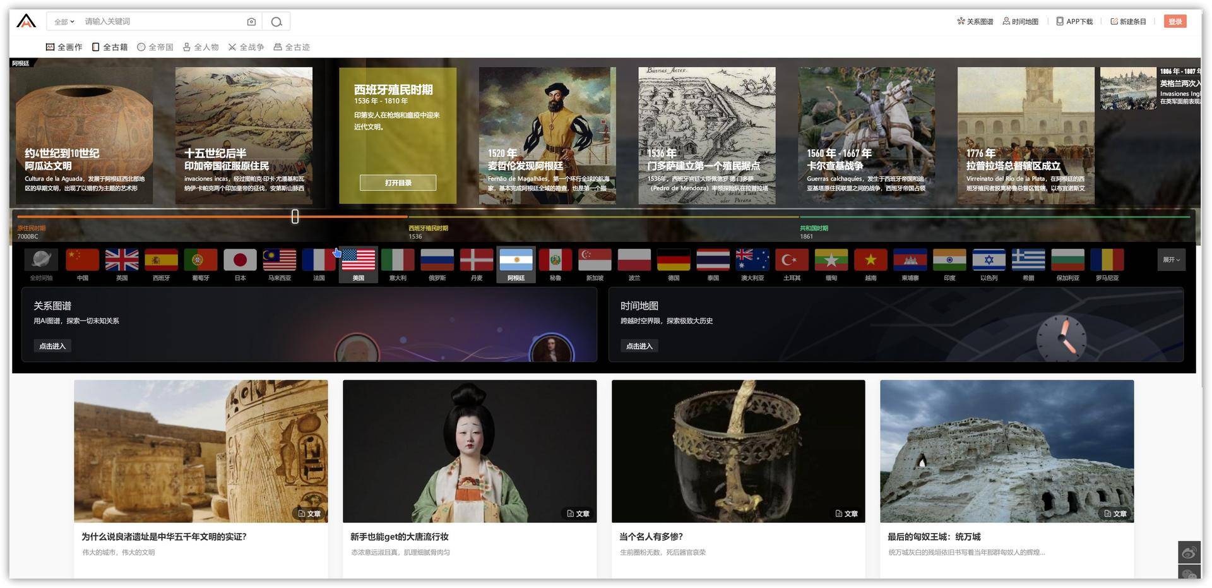The image size is (1212, 588).
Task: Open the header 时间地图 link
Action: pos(1021,21)
